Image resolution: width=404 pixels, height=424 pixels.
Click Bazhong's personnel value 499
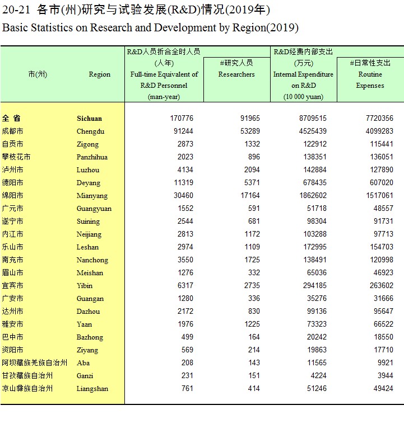tap(187, 337)
